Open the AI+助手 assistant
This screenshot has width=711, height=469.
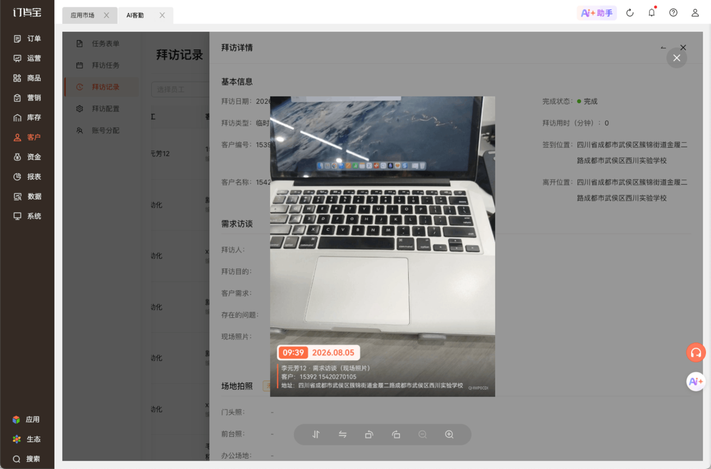click(597, 13)
